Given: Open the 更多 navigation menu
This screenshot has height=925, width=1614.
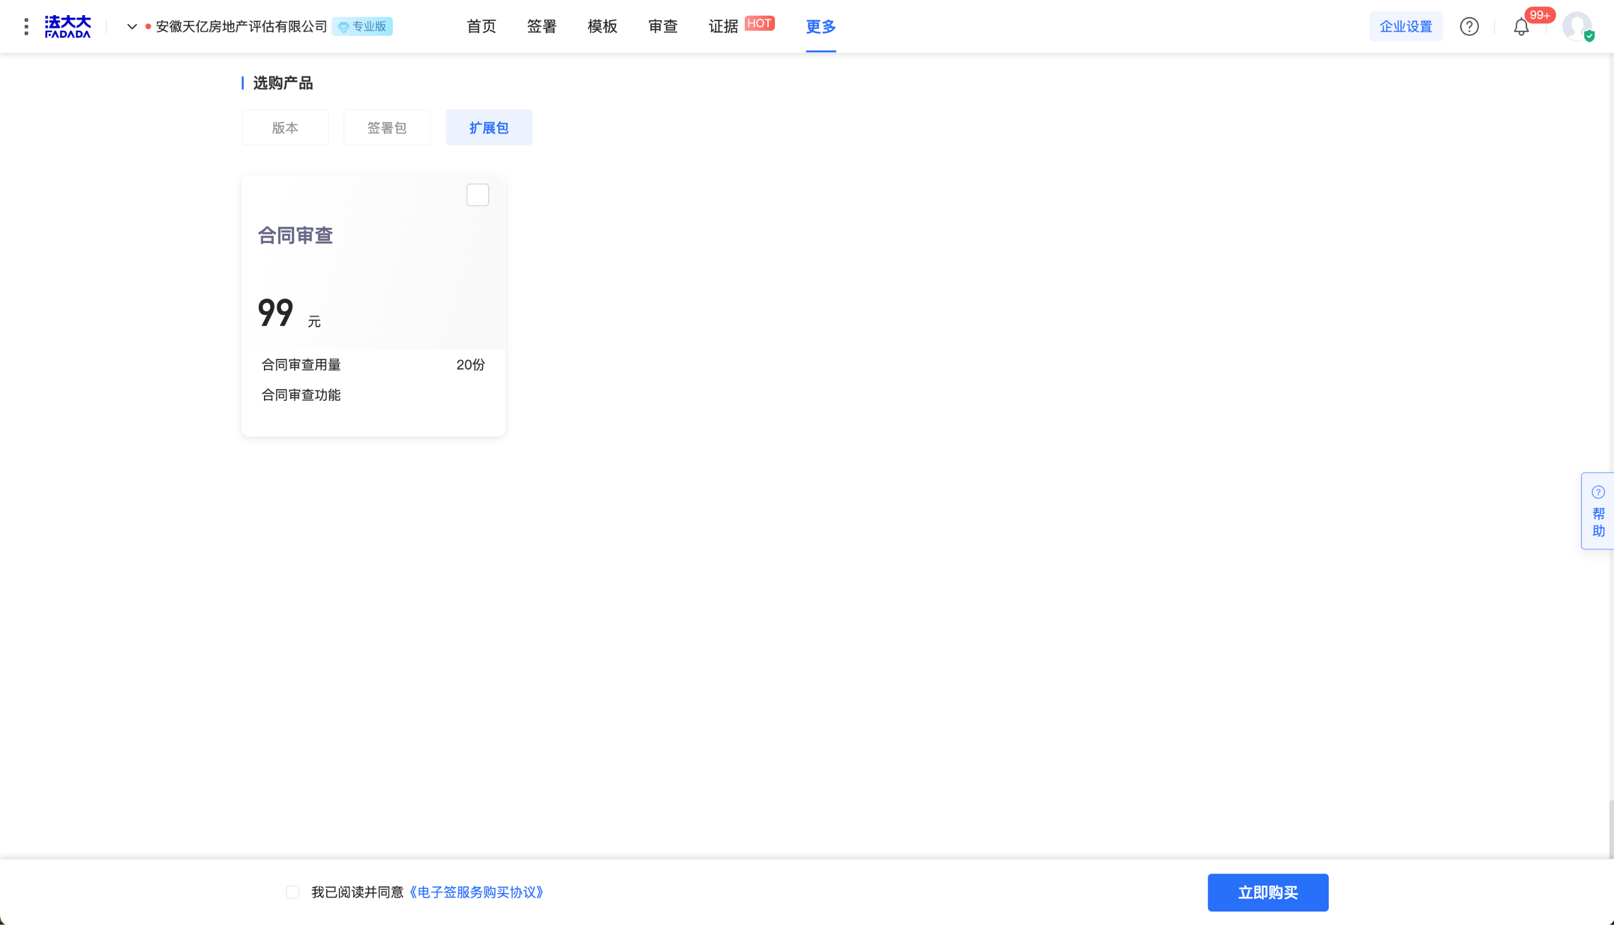Looking at the screenshot, I should [820, 27].
